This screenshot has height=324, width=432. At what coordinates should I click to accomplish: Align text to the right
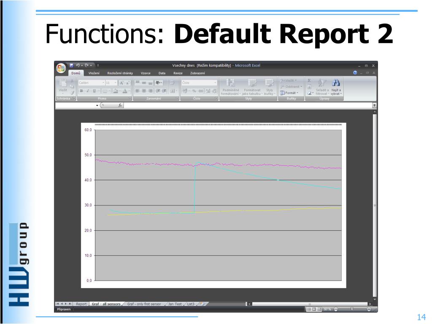click(x=150, y=91)
